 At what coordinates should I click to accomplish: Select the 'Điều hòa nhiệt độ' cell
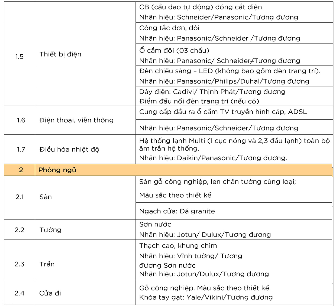click(x=69, y=149)
